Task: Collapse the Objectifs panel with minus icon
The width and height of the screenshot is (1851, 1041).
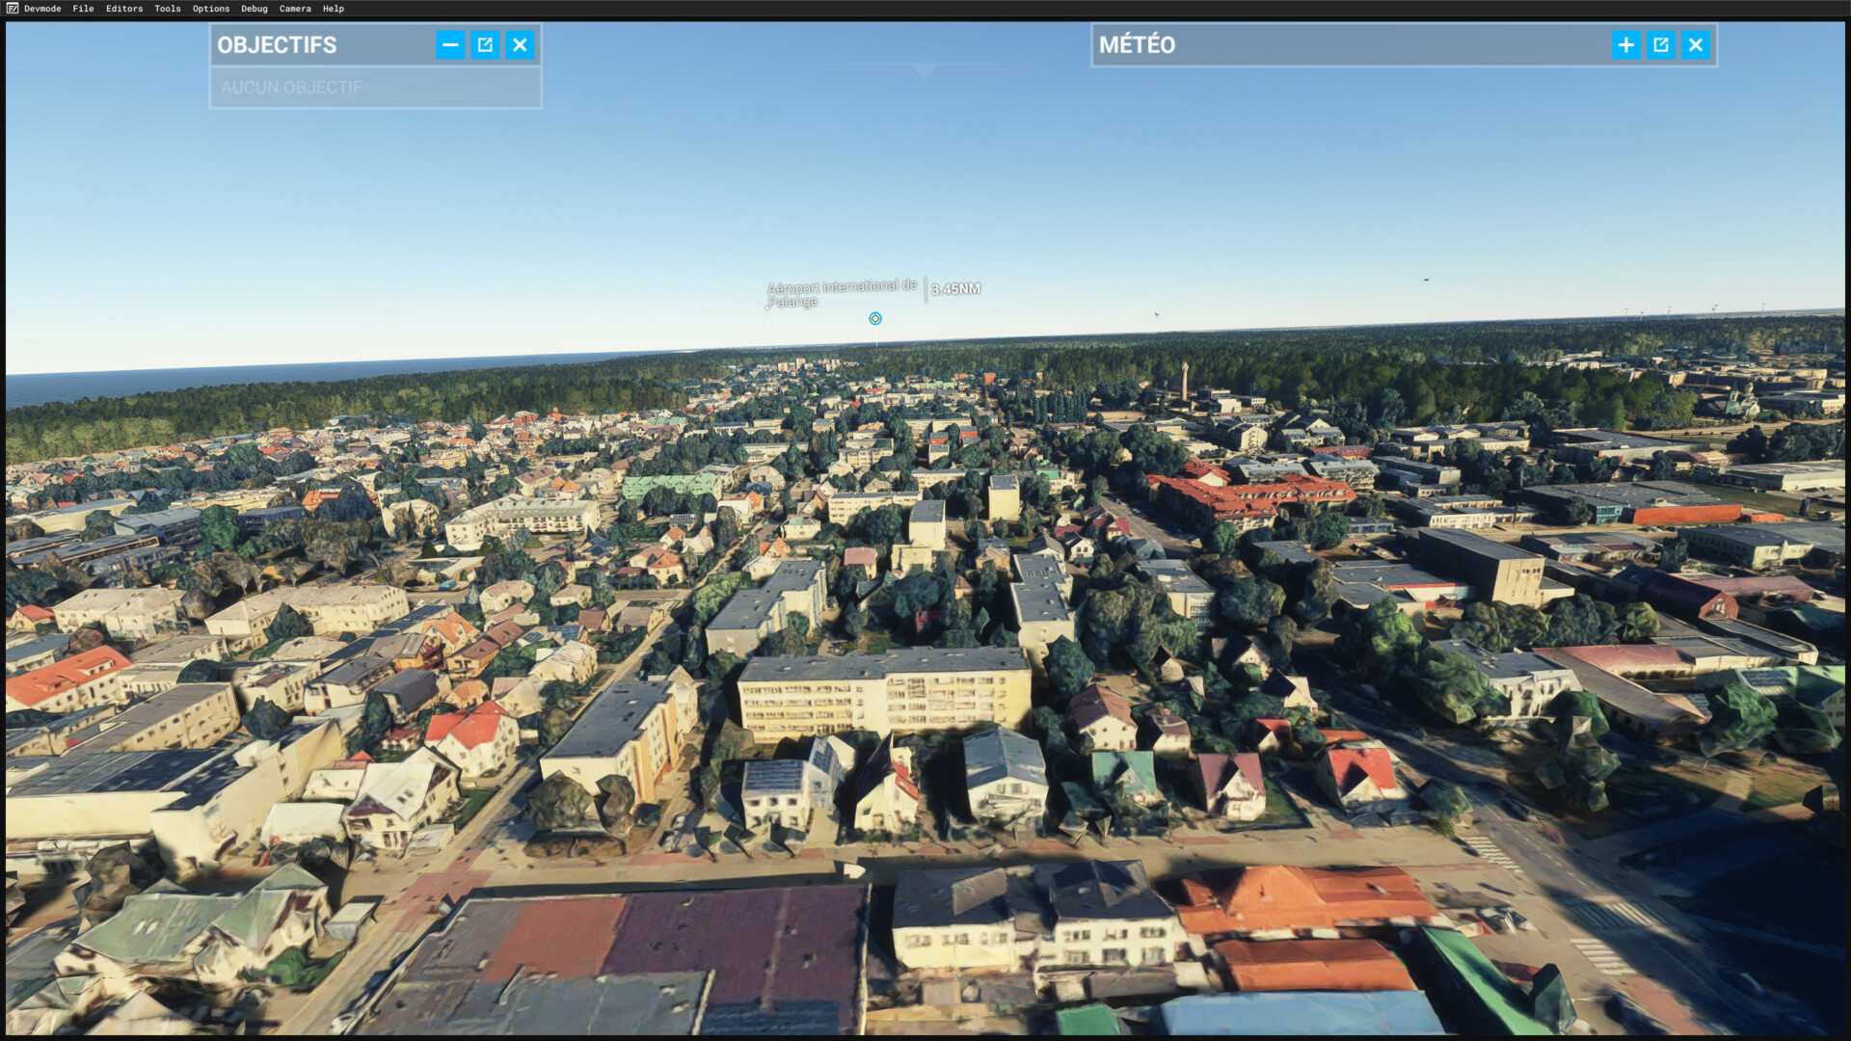Action: [450, 45]
